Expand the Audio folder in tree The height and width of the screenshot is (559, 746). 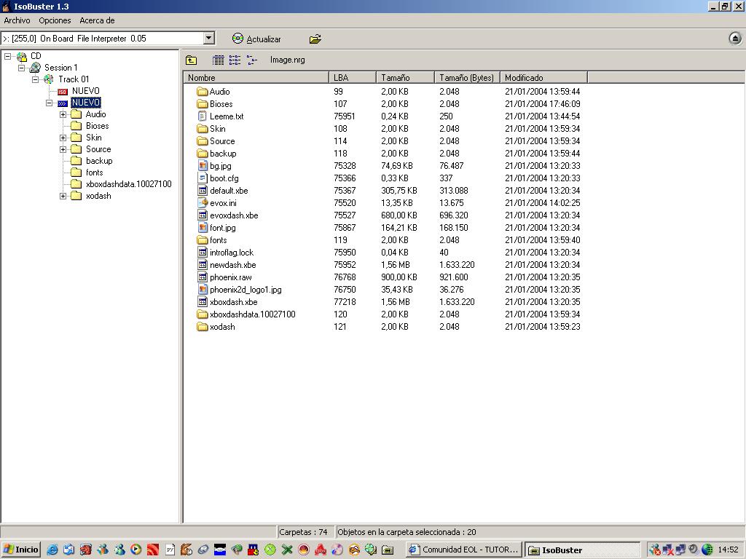(x=63, y=114)
